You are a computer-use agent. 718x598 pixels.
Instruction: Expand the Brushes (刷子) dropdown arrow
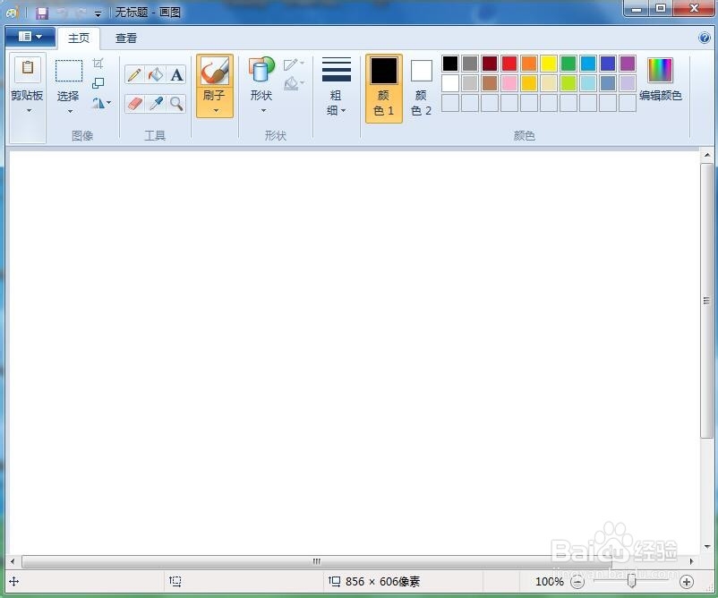pos(216,110)
